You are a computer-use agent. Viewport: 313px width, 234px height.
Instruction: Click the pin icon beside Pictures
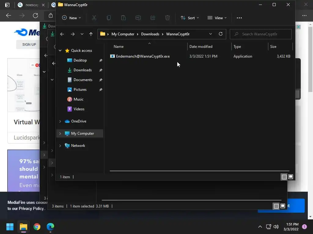101,90
